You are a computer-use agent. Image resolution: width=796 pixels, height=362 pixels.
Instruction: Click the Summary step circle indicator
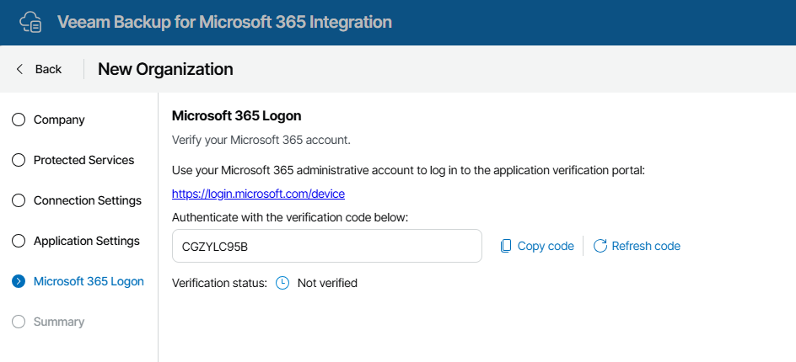click(x=19, y=322)
